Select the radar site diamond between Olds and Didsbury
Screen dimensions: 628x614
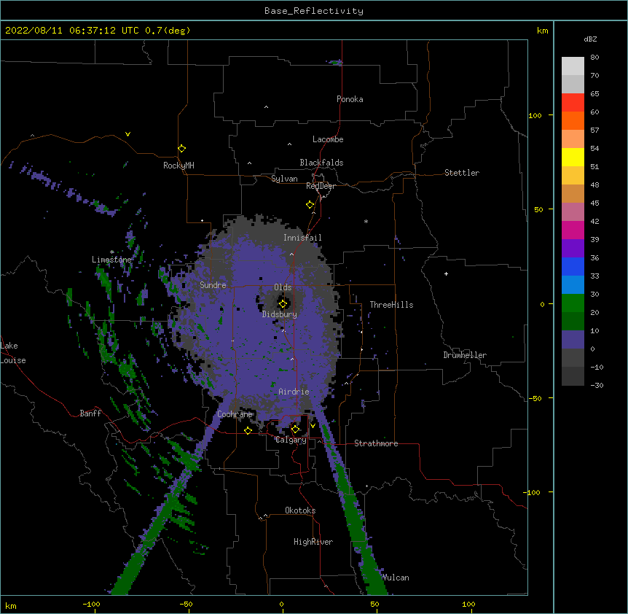pyautogui.click(x=283, y=304)
